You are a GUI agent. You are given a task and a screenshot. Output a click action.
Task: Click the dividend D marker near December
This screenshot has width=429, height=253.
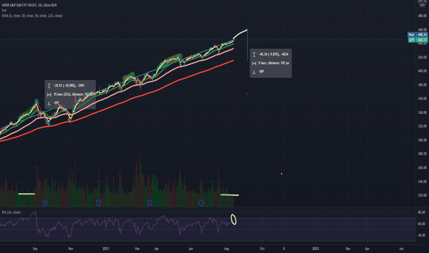pos(99,203)
